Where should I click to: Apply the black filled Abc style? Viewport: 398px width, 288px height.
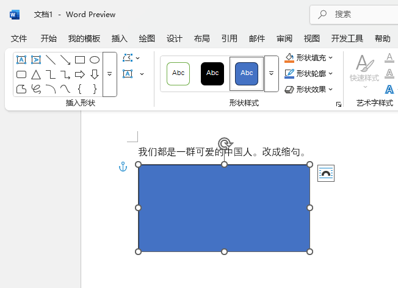point(212,74)
